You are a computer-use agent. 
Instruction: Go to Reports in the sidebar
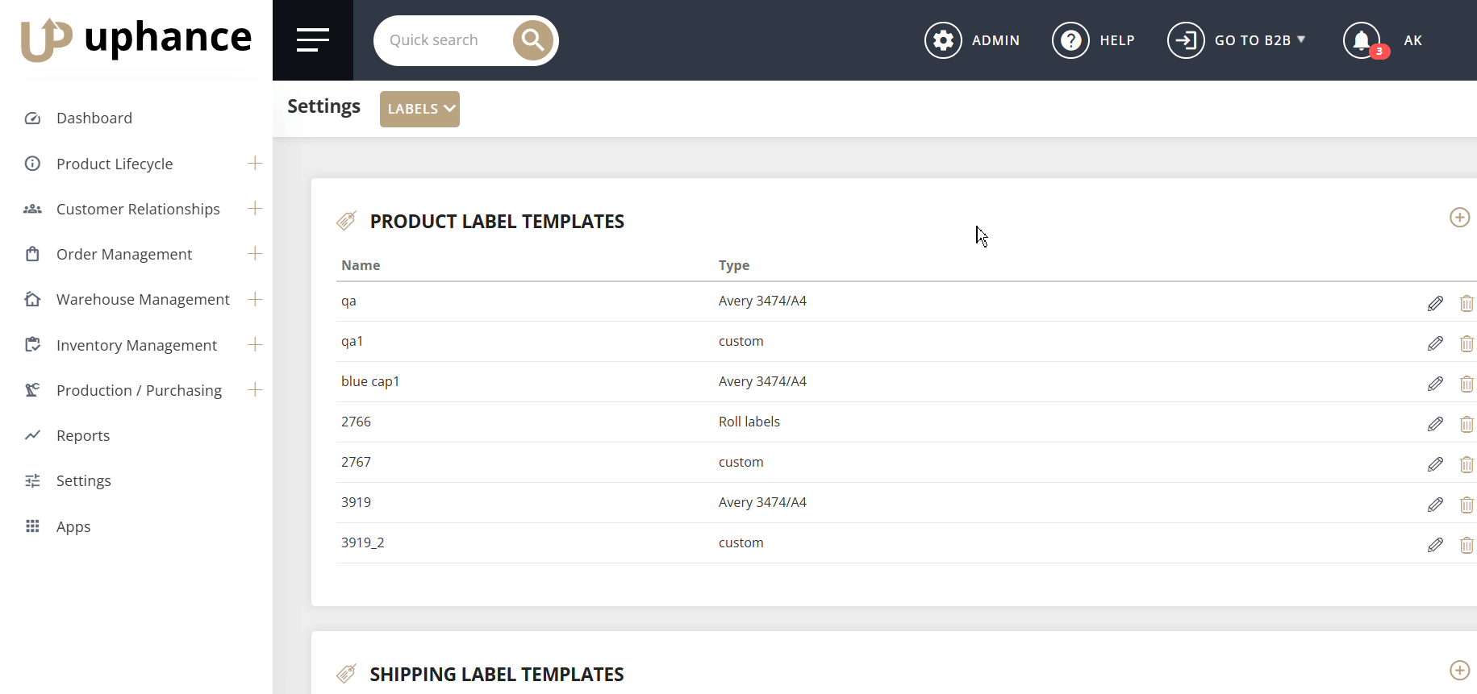coord(83,436)
